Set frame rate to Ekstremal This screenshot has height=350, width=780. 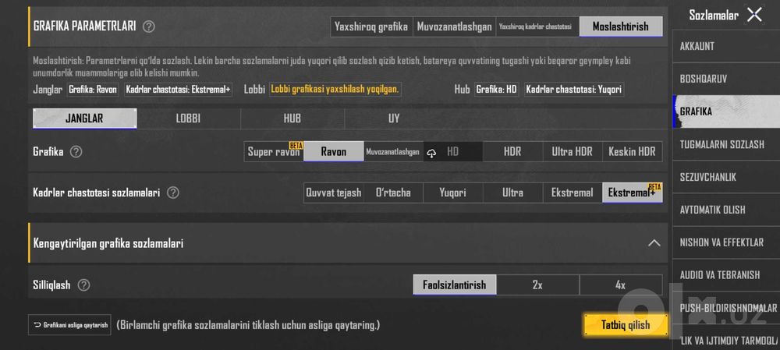tap(573, 193)
